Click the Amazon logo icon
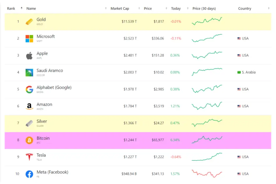The image size is (276, 184). click(x=29, y=106)
